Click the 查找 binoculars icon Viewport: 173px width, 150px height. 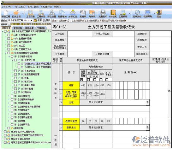point(44,20)
